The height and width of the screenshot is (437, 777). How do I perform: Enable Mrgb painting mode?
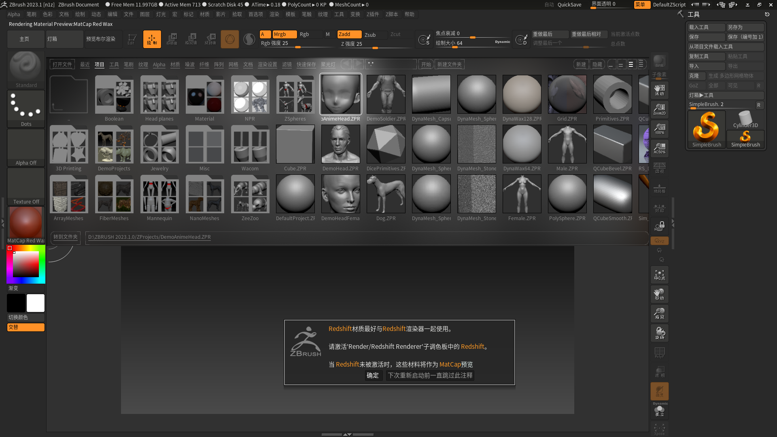(284, 34)
